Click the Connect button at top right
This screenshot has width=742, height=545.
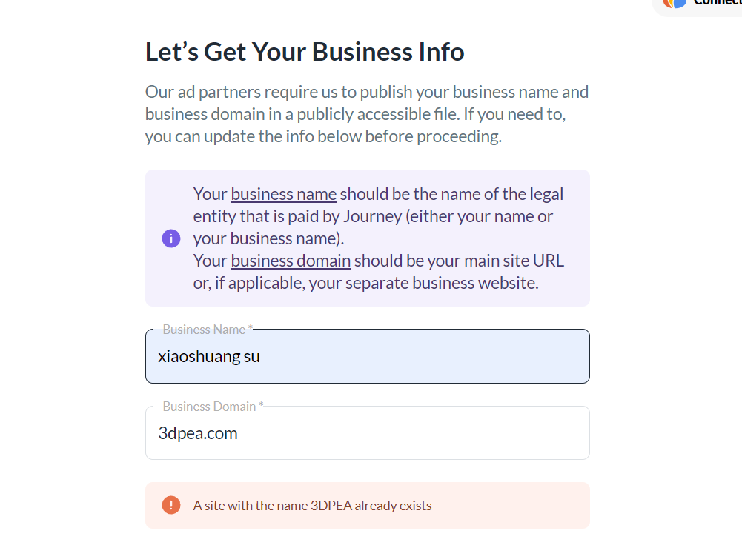pyautogui.click(x=715, y=4)
